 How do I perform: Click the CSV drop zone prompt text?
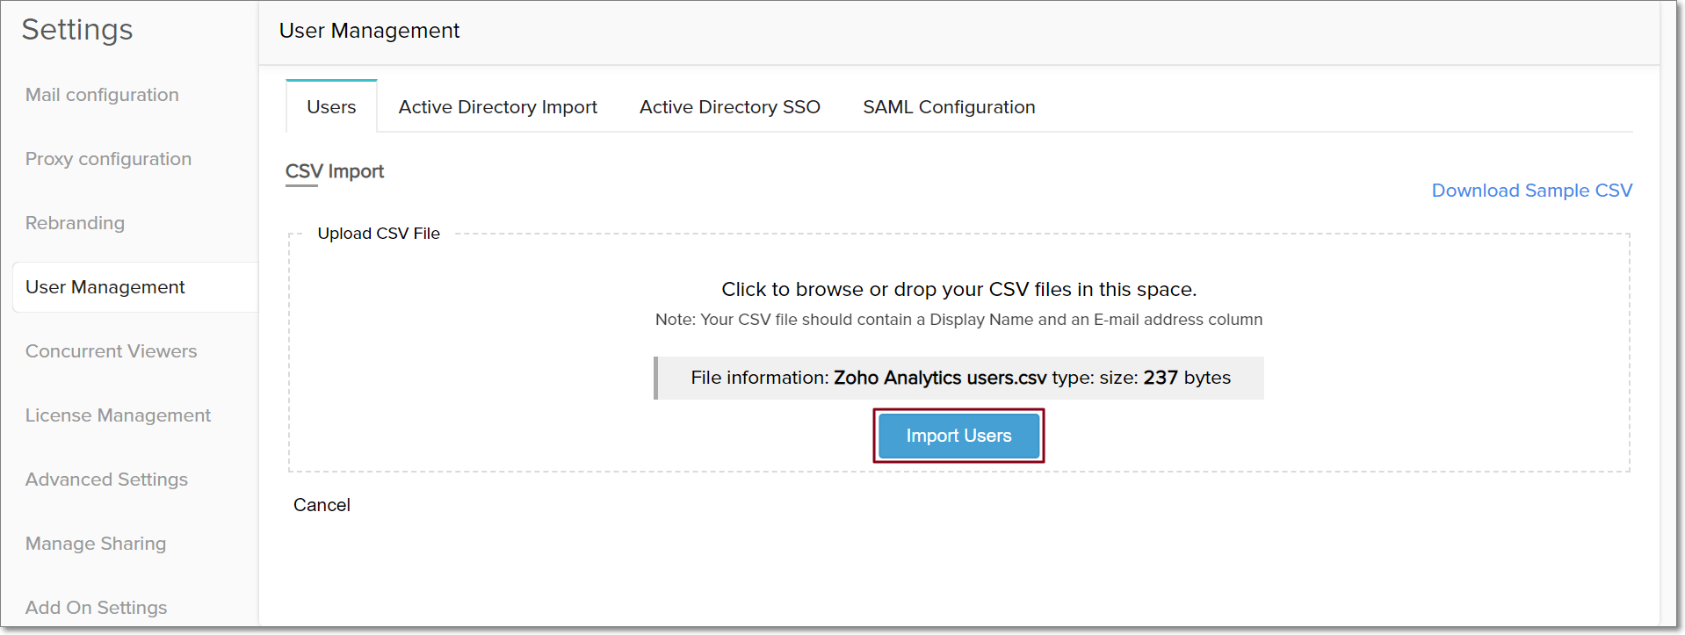tap(958, 289)
